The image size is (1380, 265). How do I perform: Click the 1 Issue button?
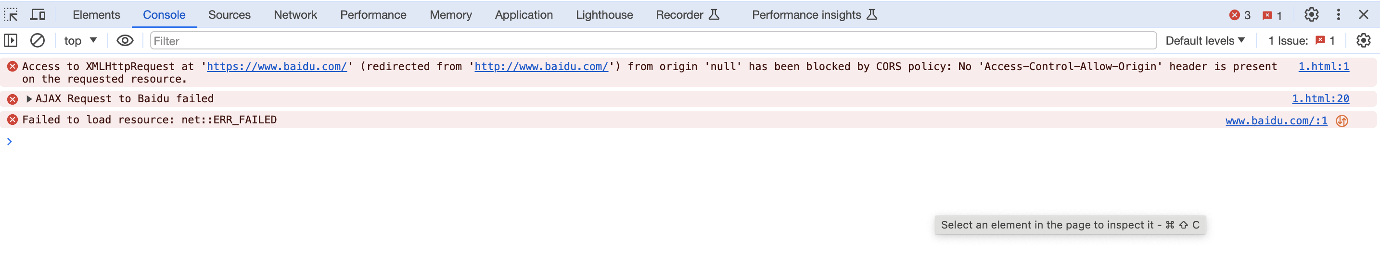(1301, 41)
